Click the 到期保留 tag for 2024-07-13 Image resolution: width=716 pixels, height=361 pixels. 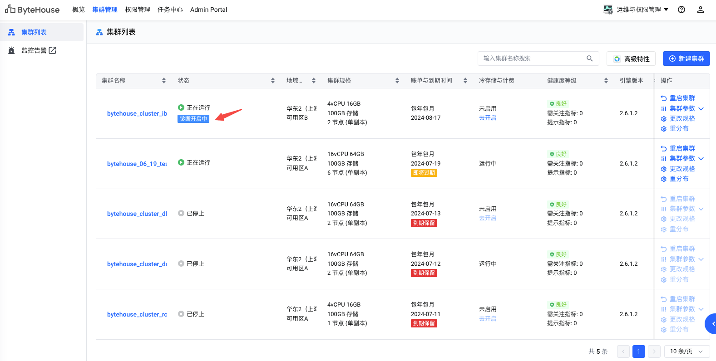(424, 223)
